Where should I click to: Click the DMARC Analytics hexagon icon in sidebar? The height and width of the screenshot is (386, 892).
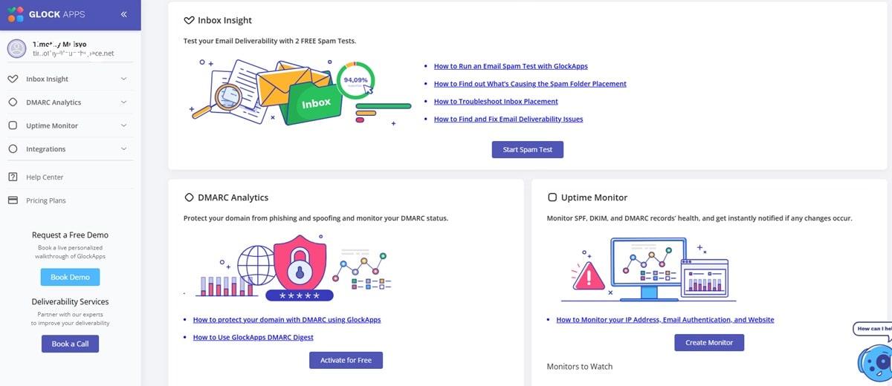(x=13, y=102)
